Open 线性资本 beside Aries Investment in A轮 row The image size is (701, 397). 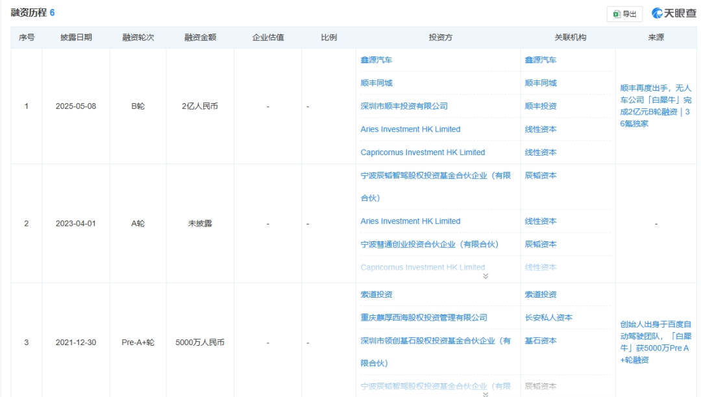pyautogui.click(x=541, y=221)
